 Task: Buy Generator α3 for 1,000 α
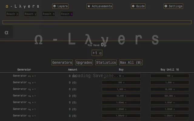[x=121, y=89]
